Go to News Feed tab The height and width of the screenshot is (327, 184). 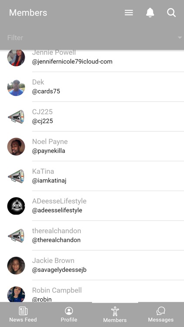[23, 314]
